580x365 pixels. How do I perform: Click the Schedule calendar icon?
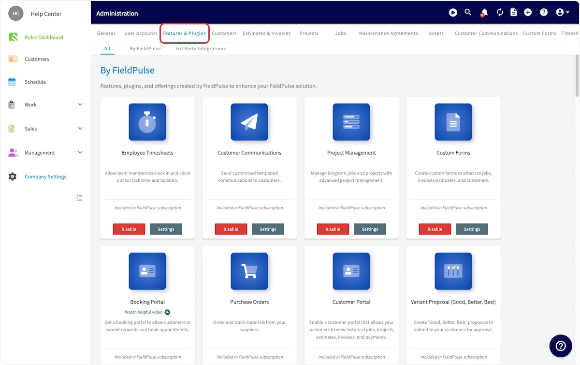click(12, 82)
